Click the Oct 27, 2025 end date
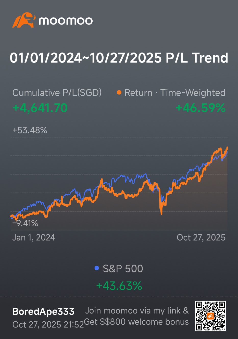 [x=201, y=237]
